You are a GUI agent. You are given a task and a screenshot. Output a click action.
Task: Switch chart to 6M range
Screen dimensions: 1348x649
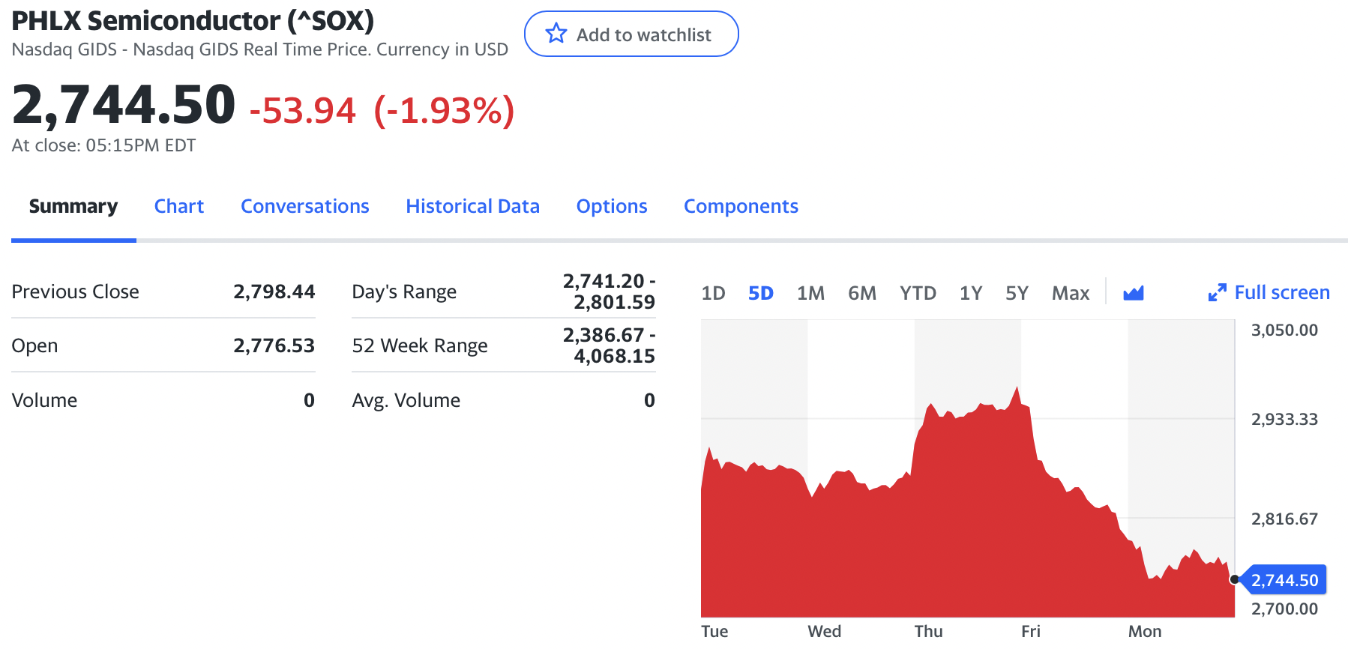pos(862,293)
